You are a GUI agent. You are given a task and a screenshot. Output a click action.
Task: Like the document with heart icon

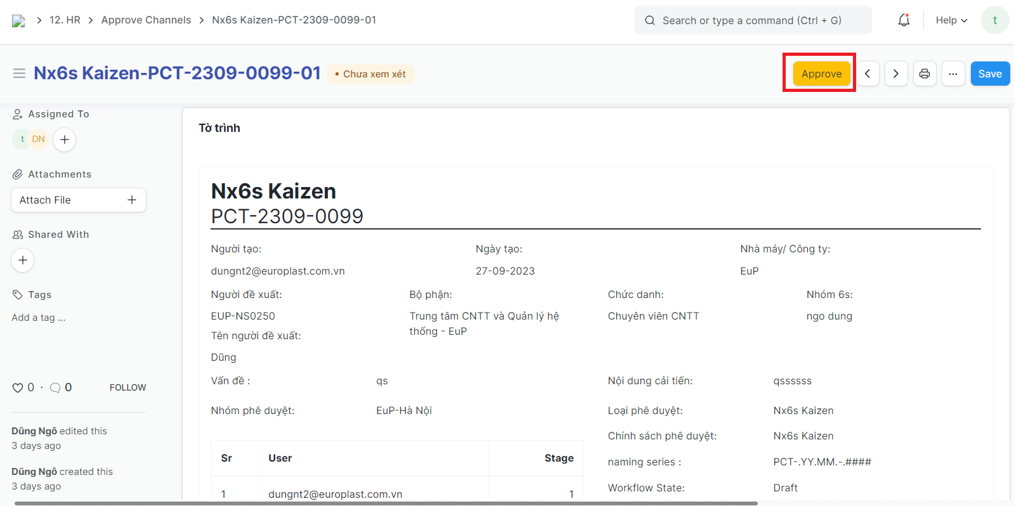point(18,387)
